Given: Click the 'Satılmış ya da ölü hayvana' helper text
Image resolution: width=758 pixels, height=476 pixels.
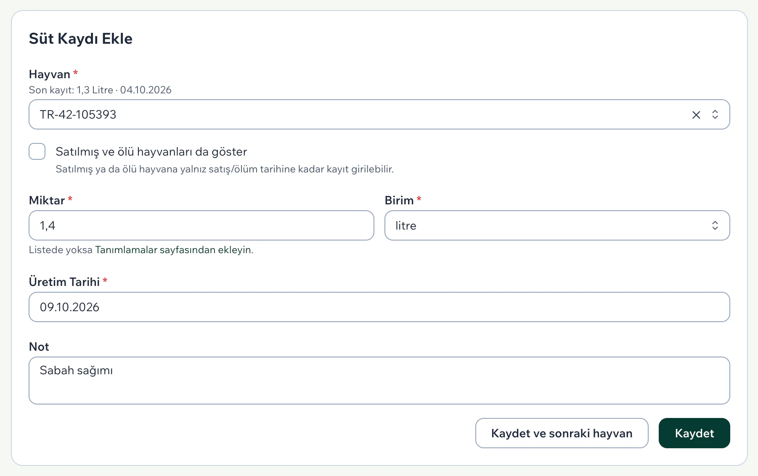Looking at the screenshot, I should coord(225,169).
